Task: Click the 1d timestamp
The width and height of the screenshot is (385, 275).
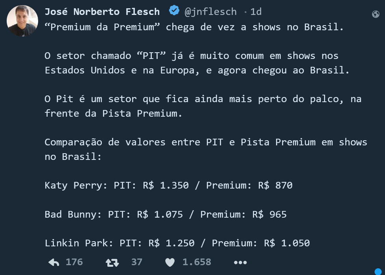Action: pyautogui.click(x=256, y=12)
